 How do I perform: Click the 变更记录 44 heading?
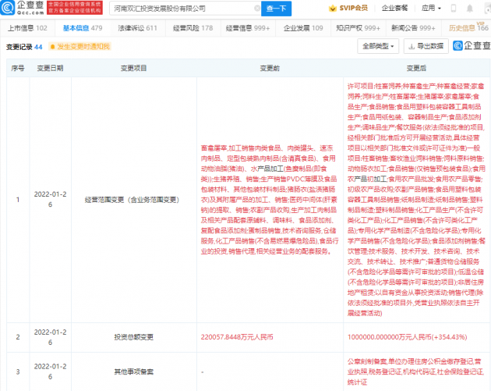(24, 47)
